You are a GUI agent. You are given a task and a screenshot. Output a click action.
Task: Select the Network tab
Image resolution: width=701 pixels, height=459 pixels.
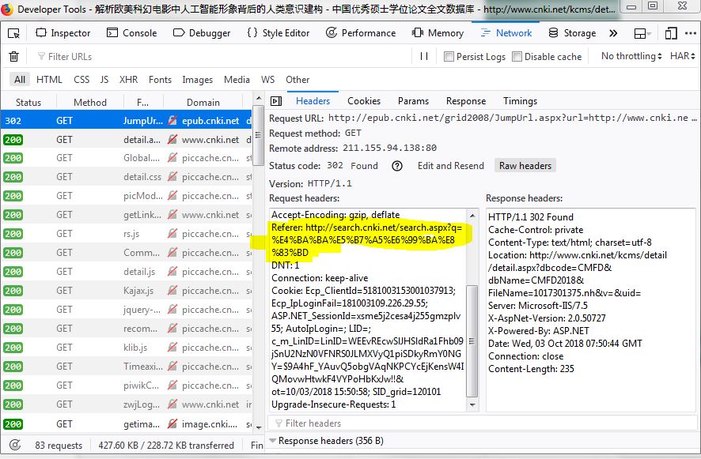[x=506, y=33]
